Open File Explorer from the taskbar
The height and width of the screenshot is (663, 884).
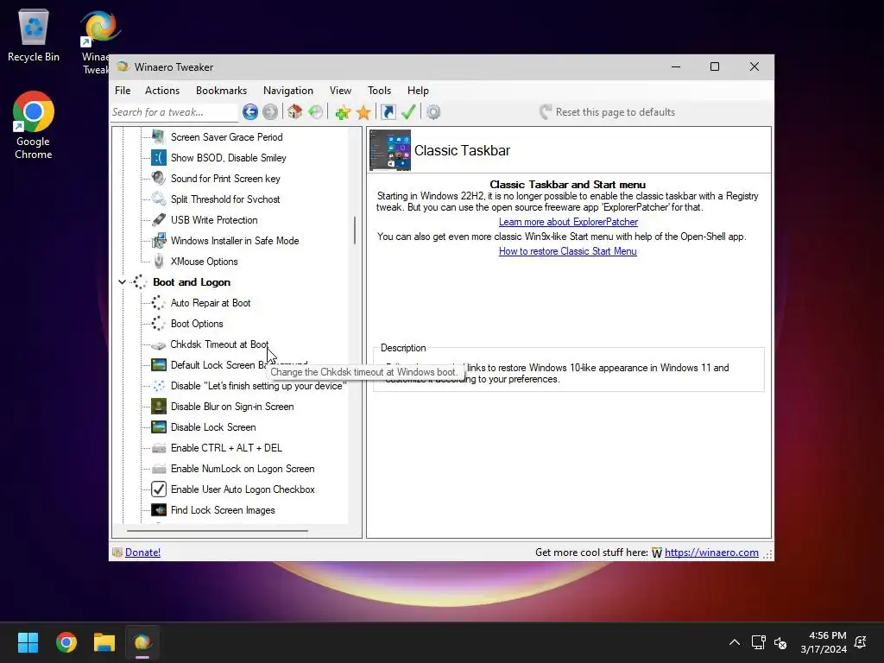[x=104, y=642]
